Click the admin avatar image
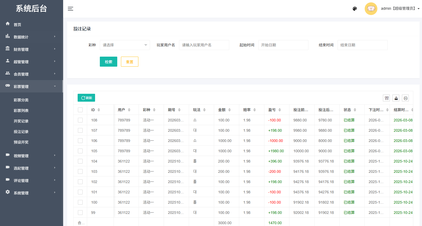This screenshot has height=226, width=422. [x=371, y=9]
